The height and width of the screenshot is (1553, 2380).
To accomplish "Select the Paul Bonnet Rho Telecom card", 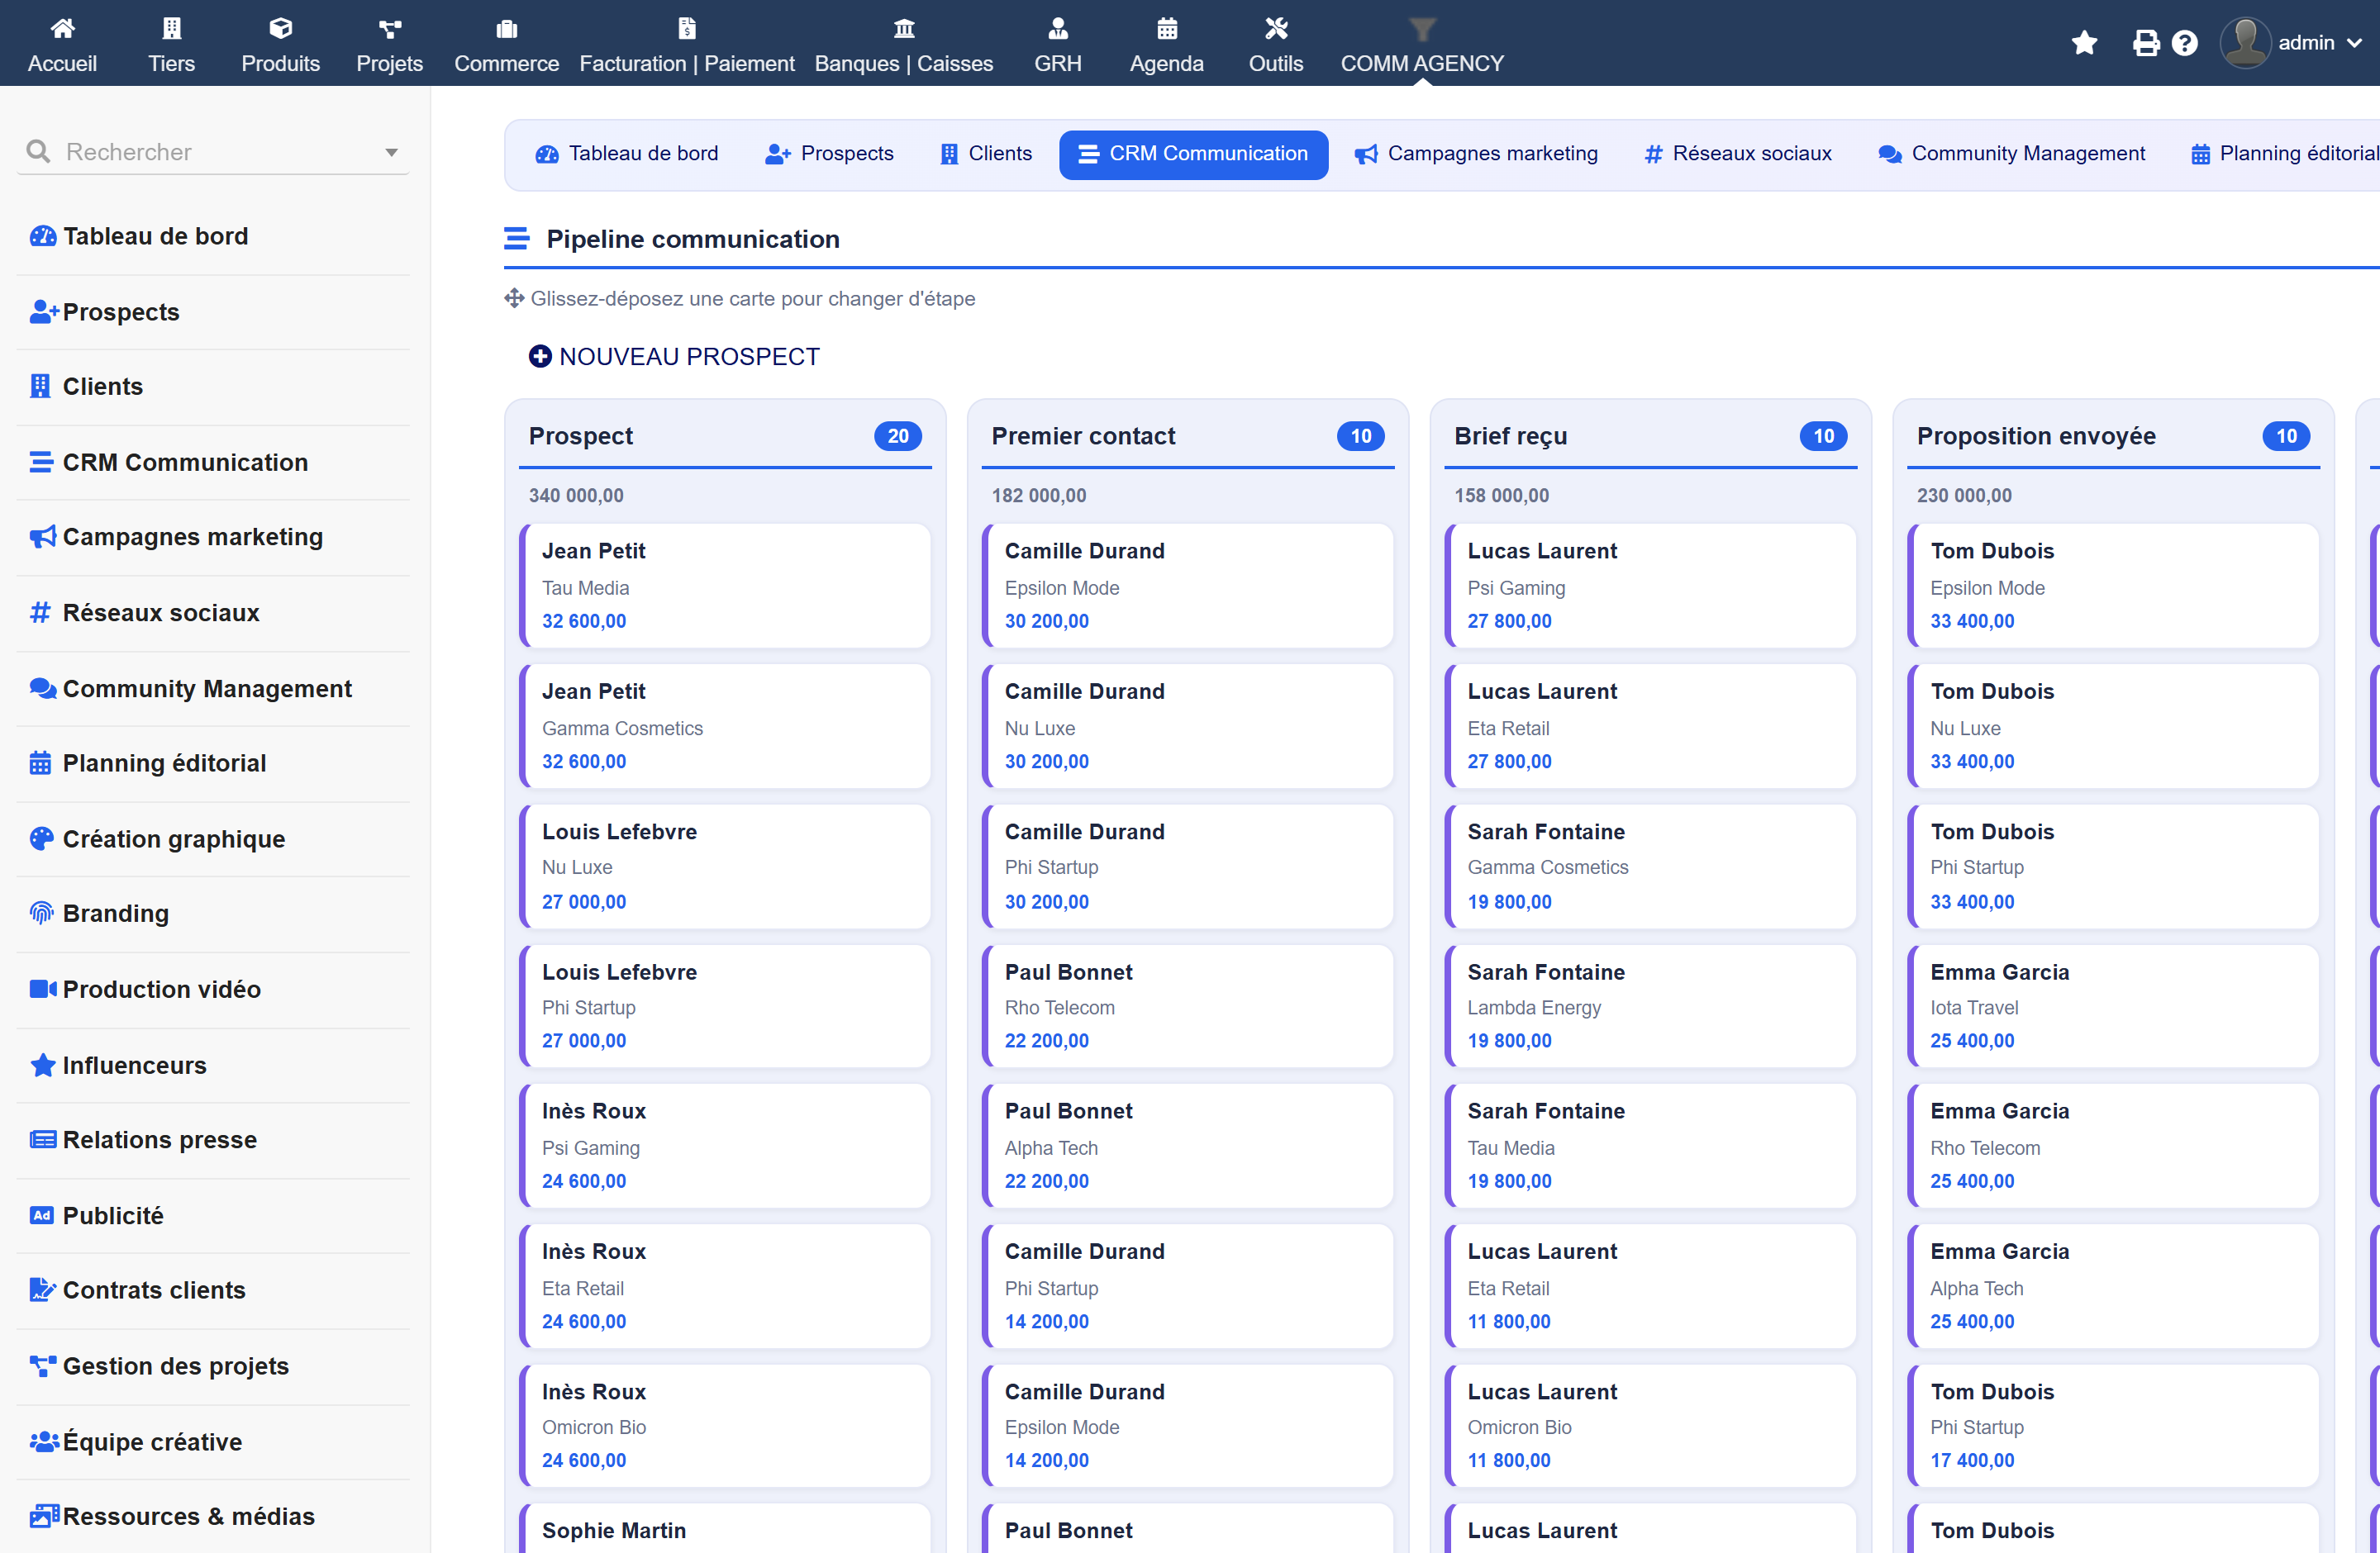I will pos(1188,1005).
